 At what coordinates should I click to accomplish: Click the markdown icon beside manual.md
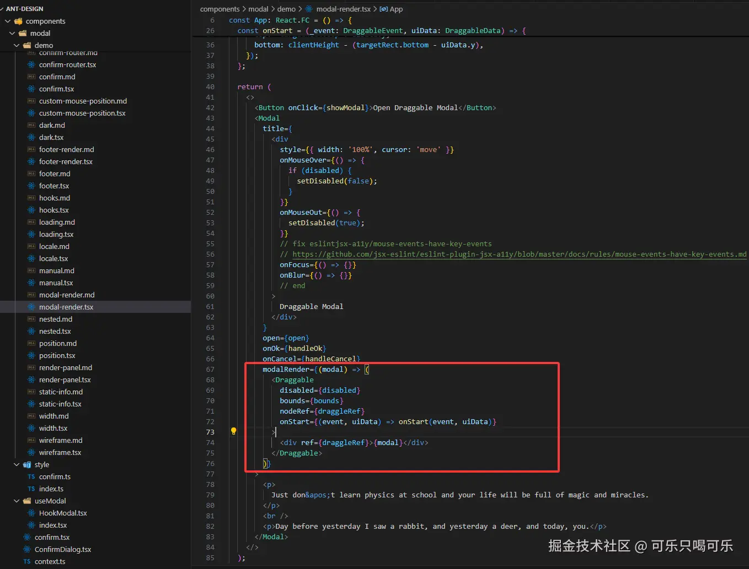click(x=31, y=270)
